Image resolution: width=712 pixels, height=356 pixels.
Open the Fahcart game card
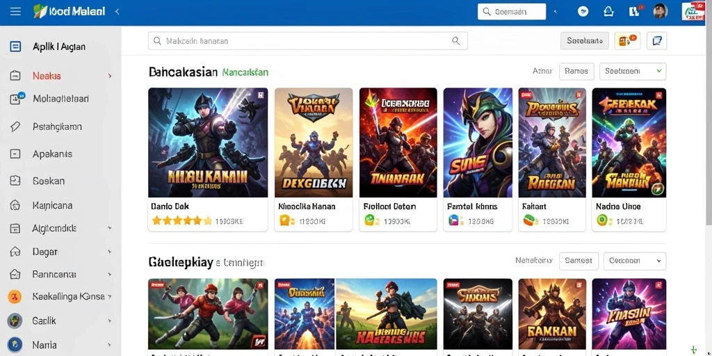click(x=552, y=159)
